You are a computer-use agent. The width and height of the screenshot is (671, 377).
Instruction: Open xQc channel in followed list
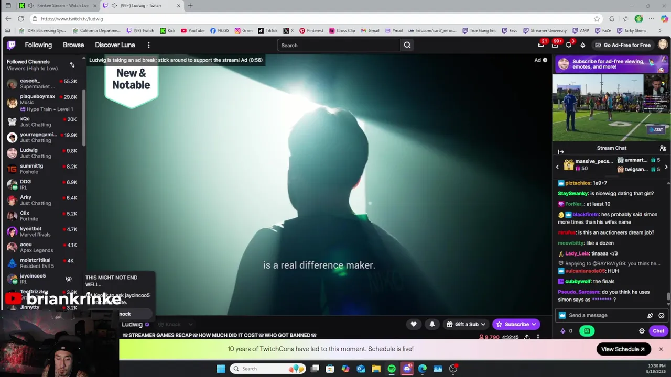[42, 122]
